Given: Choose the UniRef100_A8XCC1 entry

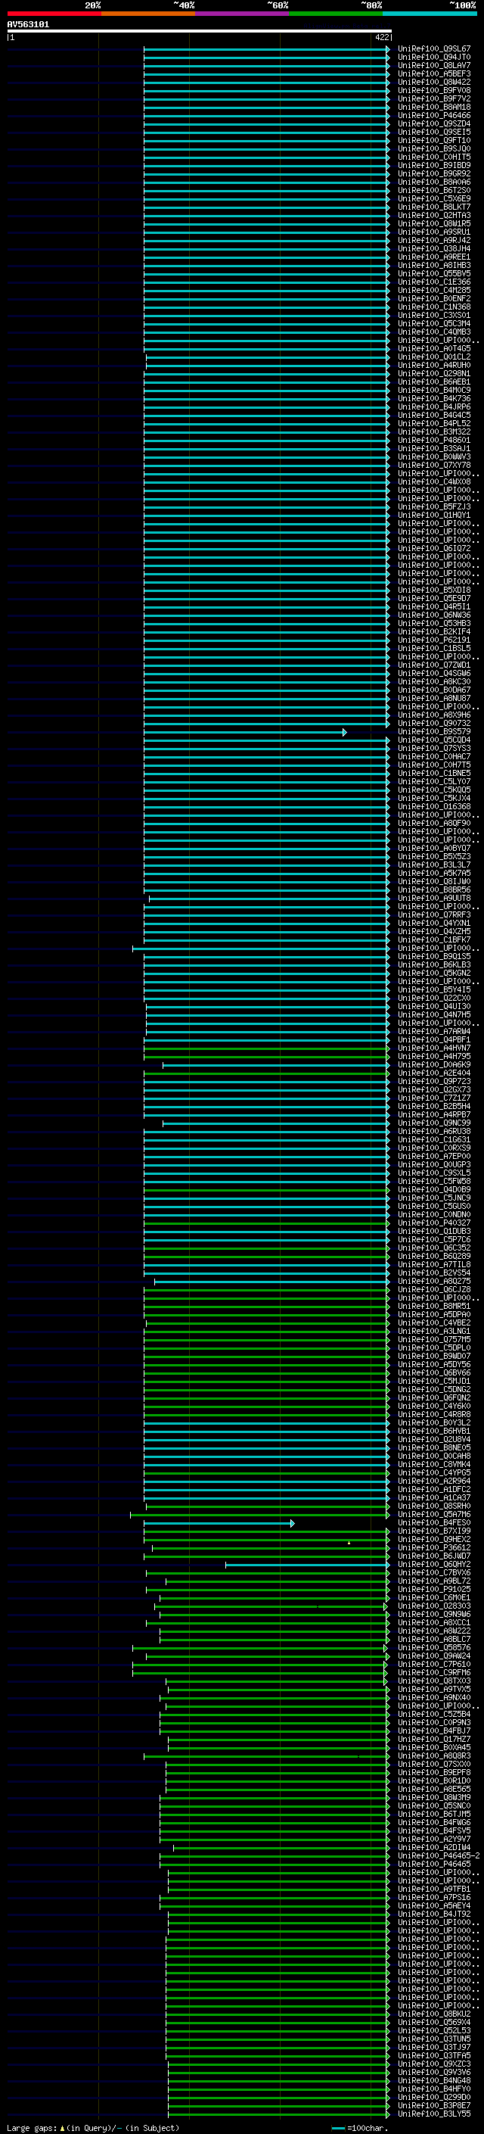Looking at the screenshot, I should [434, 1622].
